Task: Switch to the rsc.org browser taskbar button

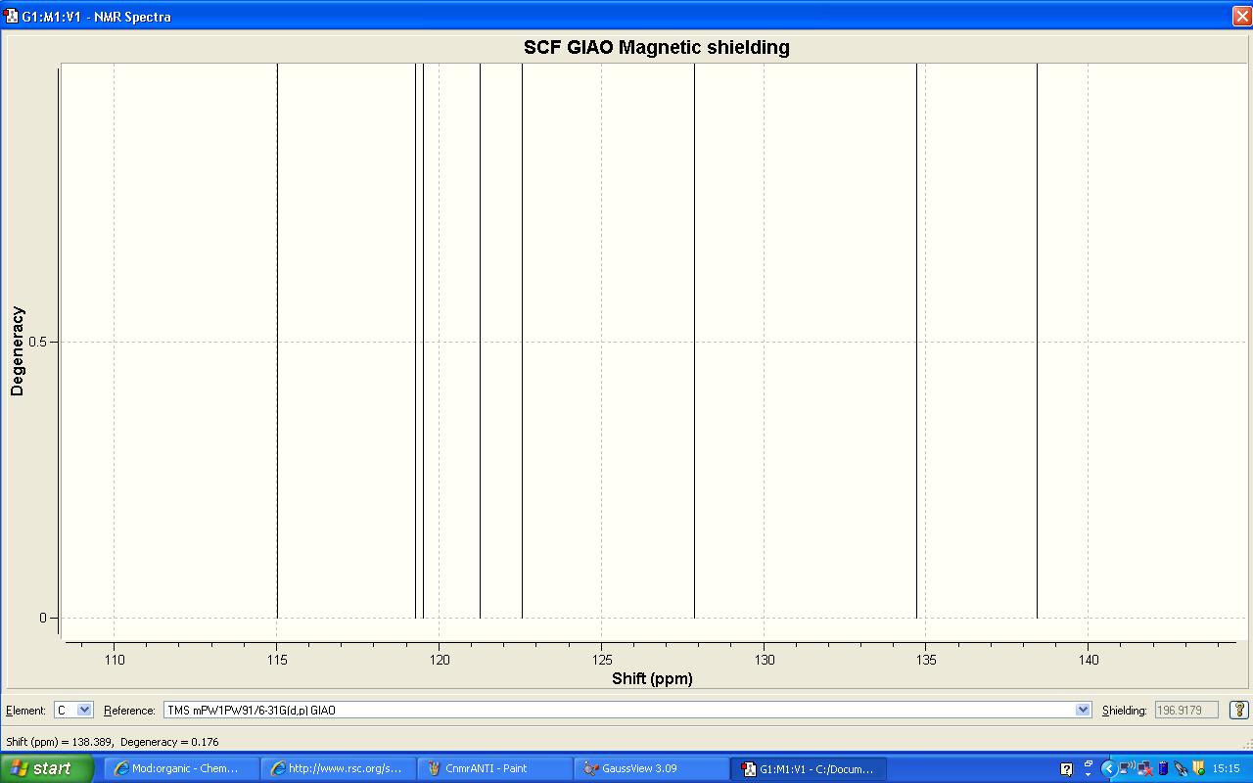Action: tap(339, 768)
